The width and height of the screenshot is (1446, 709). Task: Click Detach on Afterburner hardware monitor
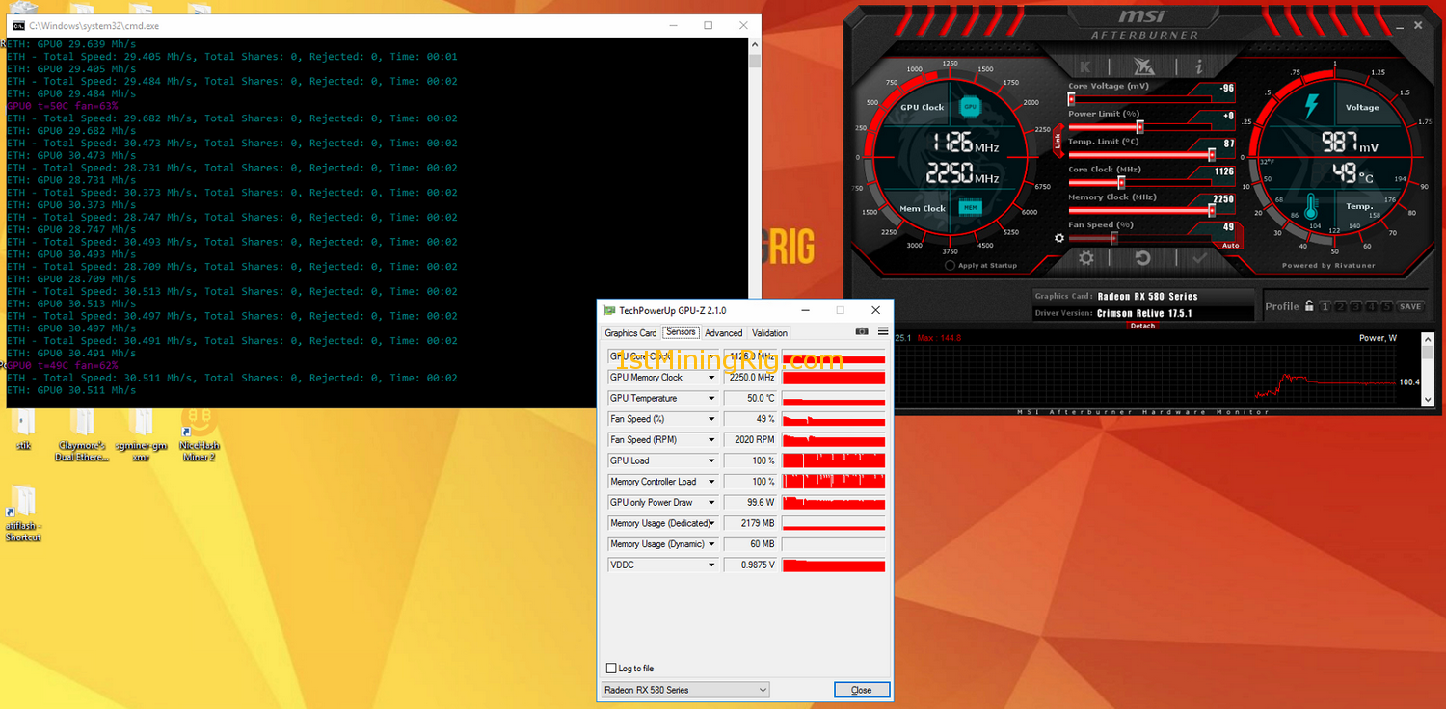click(x=1142, y=326)
